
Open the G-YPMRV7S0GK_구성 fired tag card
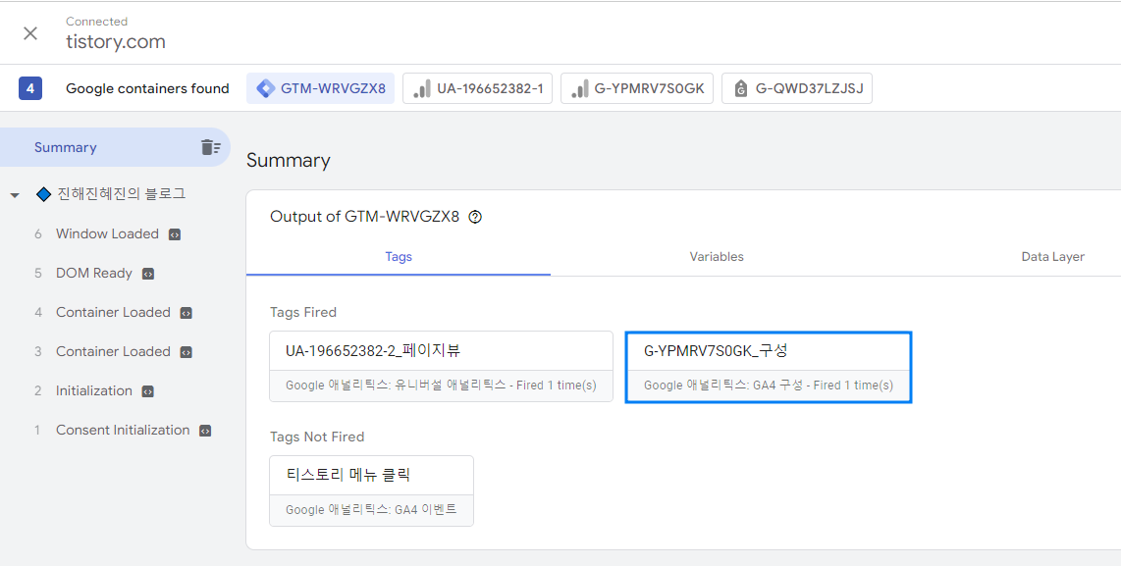pyautogui.click(x=769, y=367)
